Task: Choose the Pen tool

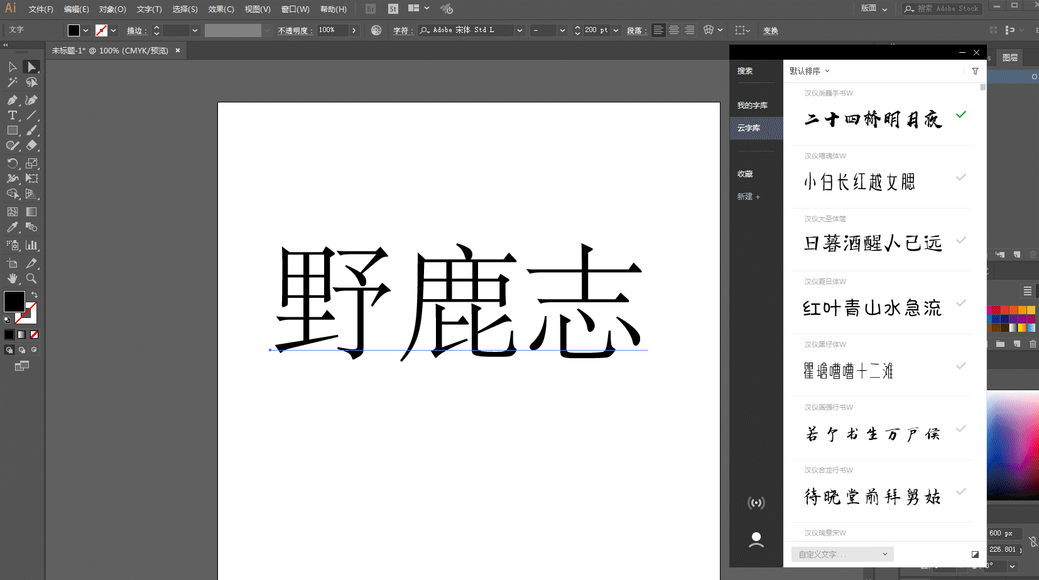Action: pyautogui.click(x=13, y=100)
